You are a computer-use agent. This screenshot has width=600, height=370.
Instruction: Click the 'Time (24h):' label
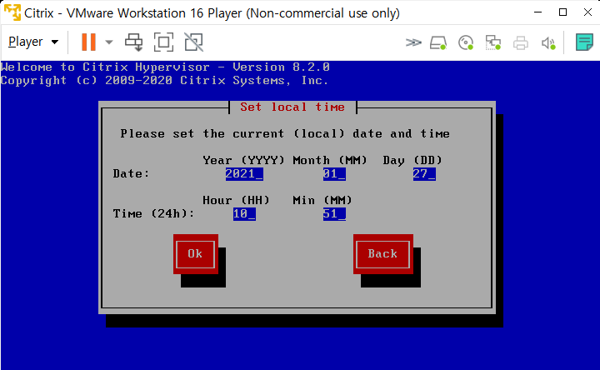pos(153,214)
